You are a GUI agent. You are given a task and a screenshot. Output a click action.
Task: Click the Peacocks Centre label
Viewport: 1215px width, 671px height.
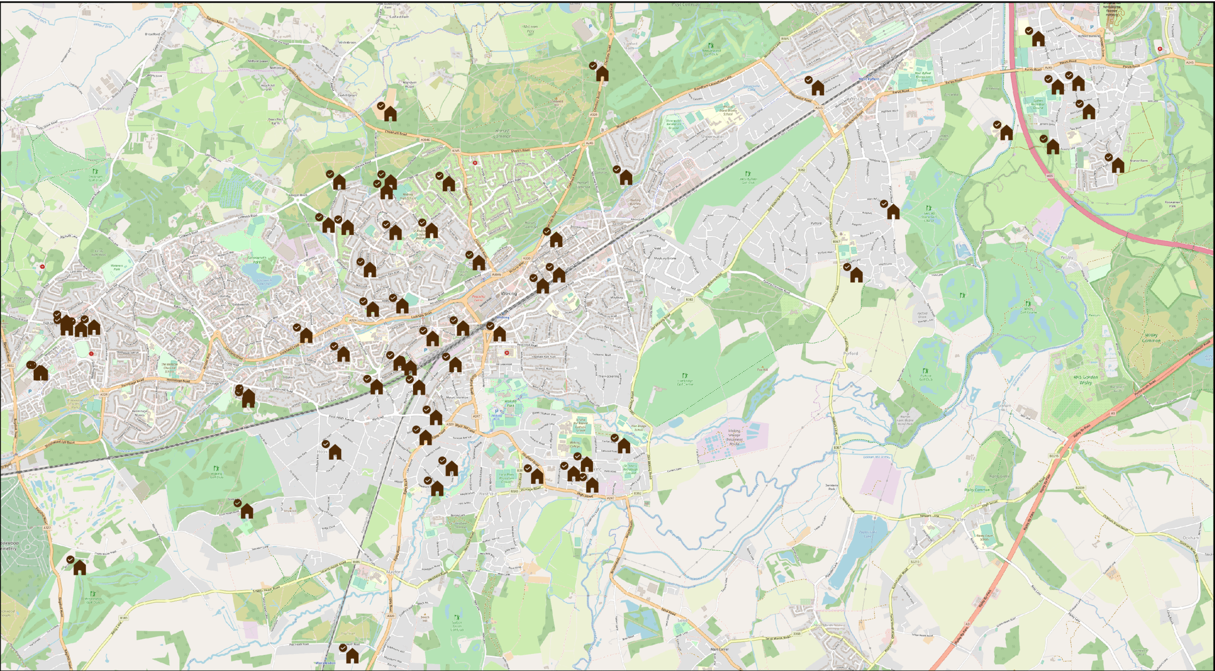pyautogui.click(x=478, y=298)
